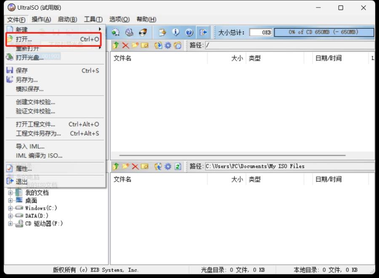The height and width of the screenshot is (278, 379).
Task: Open the 选项(O) menu
Action: 120,19
